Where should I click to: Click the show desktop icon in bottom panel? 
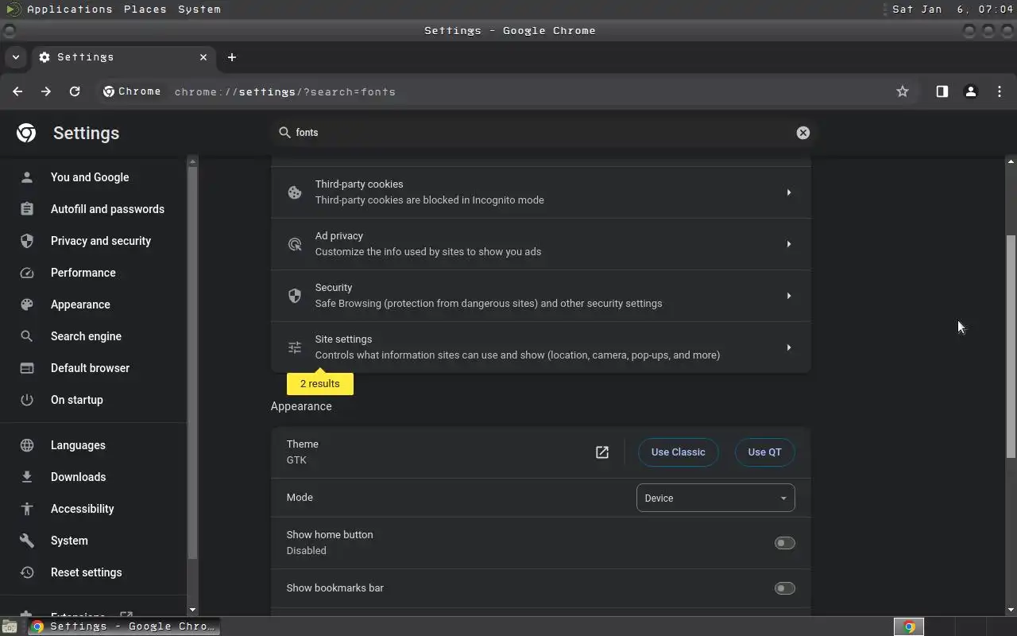pyautogui.click(x=10, y=626)
